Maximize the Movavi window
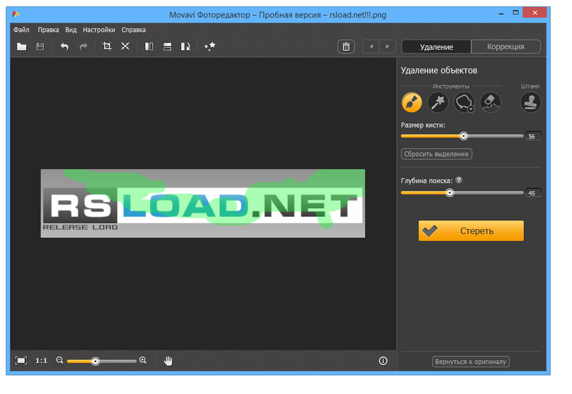 click(515, 13)
